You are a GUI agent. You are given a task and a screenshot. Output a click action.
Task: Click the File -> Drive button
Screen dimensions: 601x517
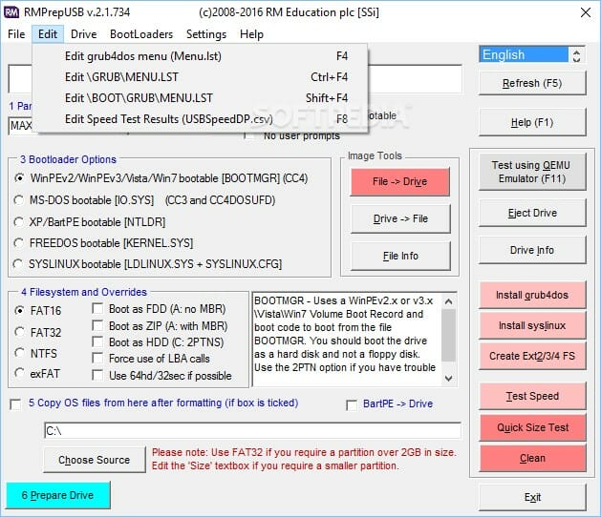[x=399, y=181]
